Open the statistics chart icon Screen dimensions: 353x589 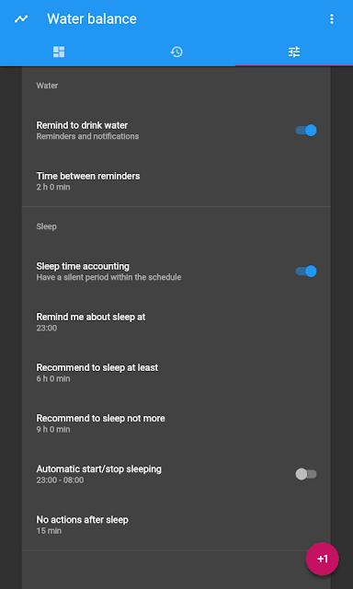coord(21,18)
